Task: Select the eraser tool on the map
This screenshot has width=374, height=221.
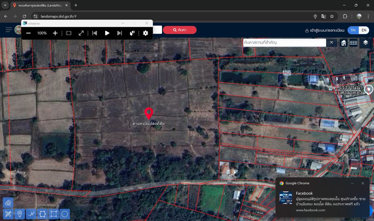Action: point(8,202)
